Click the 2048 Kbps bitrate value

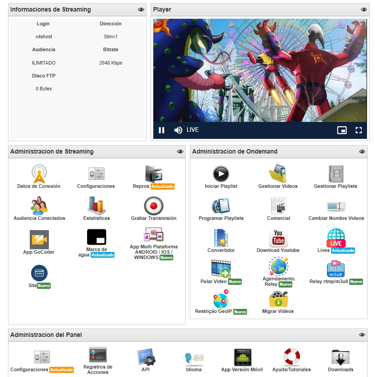(111, 63)
